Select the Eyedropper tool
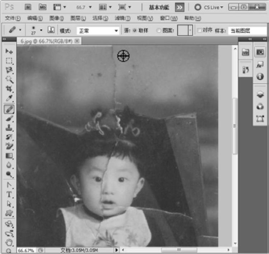269x254 pixels. pyautogui.click(x=9, y=98)
